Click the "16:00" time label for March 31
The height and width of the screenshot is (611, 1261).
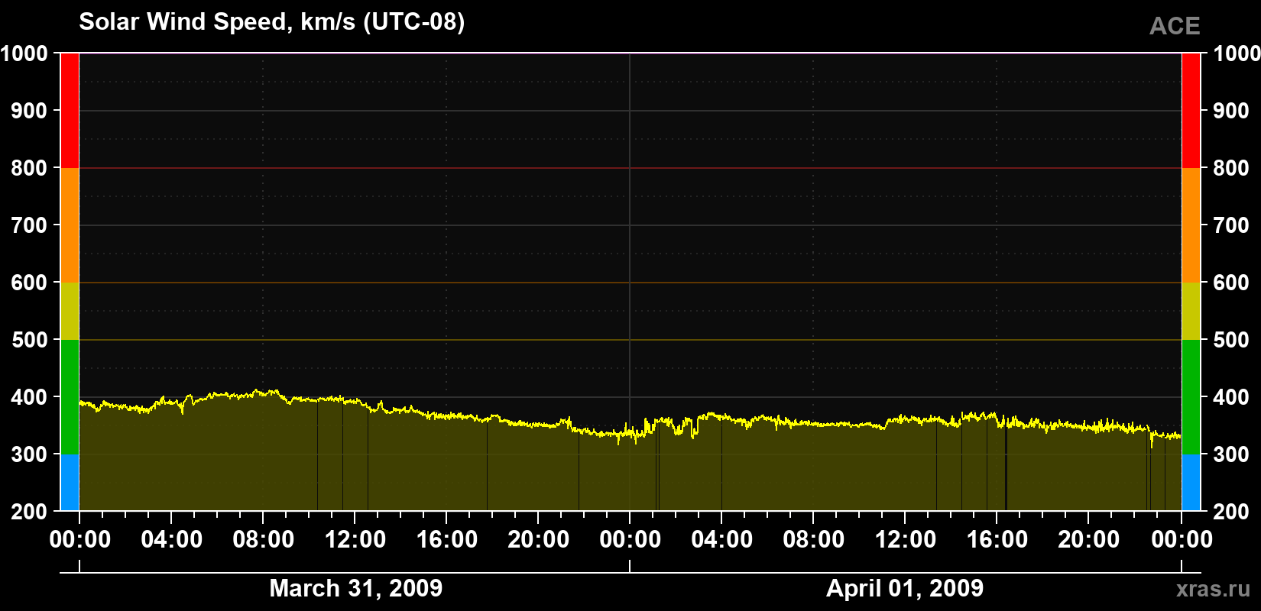point(446,540)
